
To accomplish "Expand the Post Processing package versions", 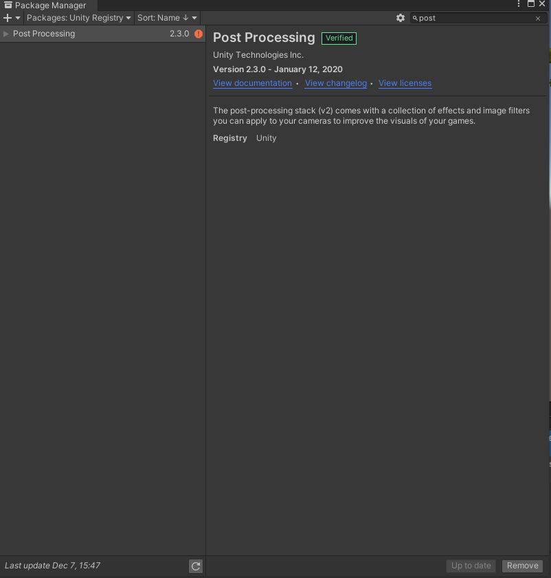I will pyautogui.click(x=6, y=34).
